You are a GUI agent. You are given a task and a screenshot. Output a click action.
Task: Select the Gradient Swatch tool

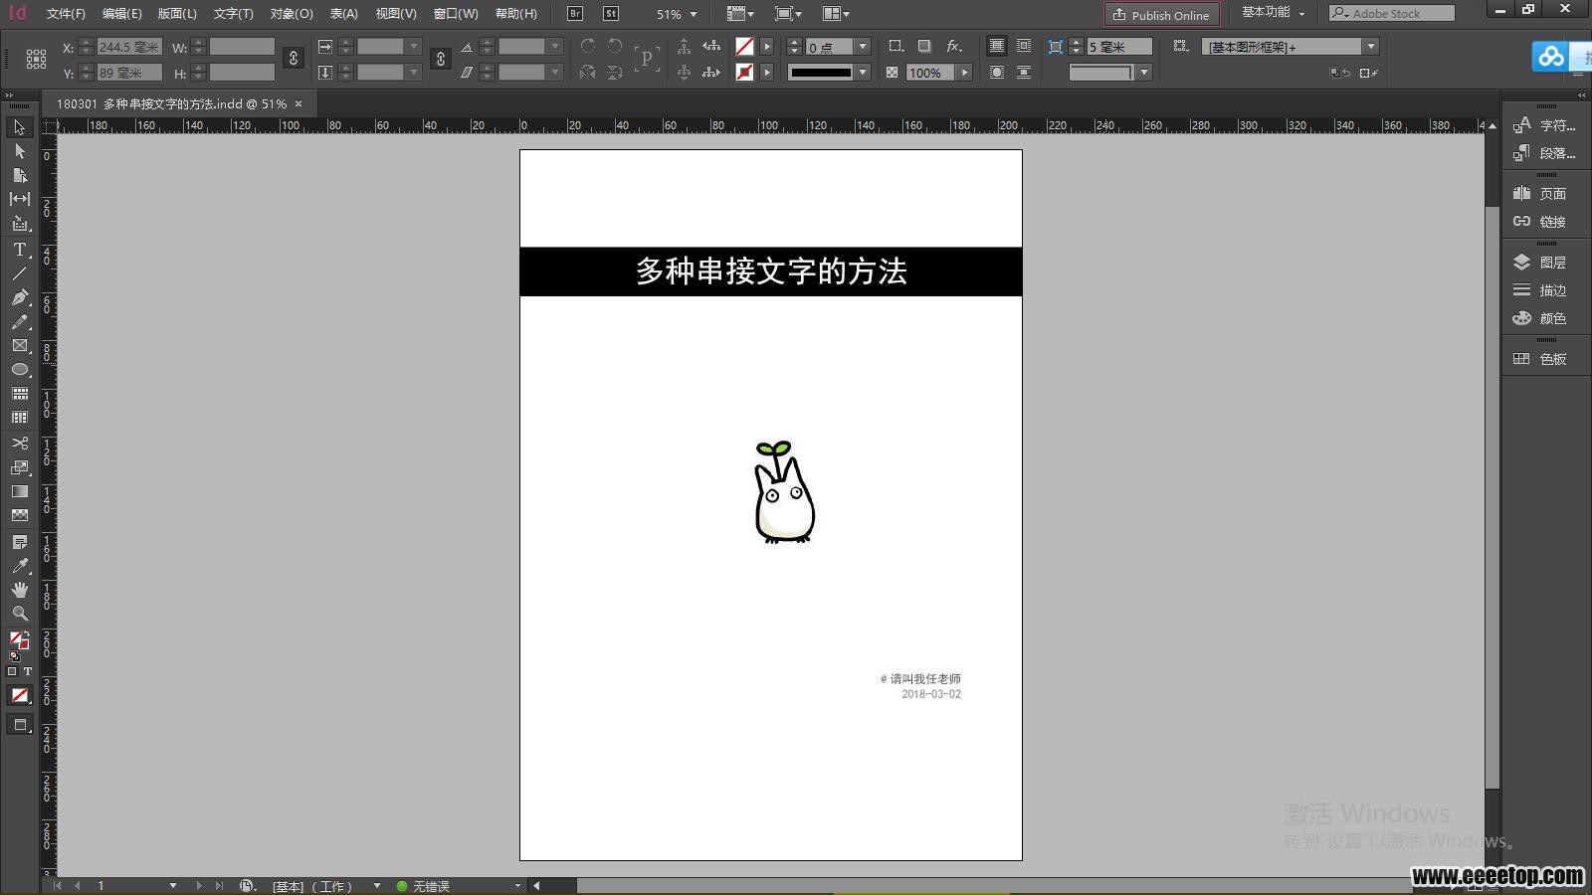pyautogui.click(x=19, y=491)
